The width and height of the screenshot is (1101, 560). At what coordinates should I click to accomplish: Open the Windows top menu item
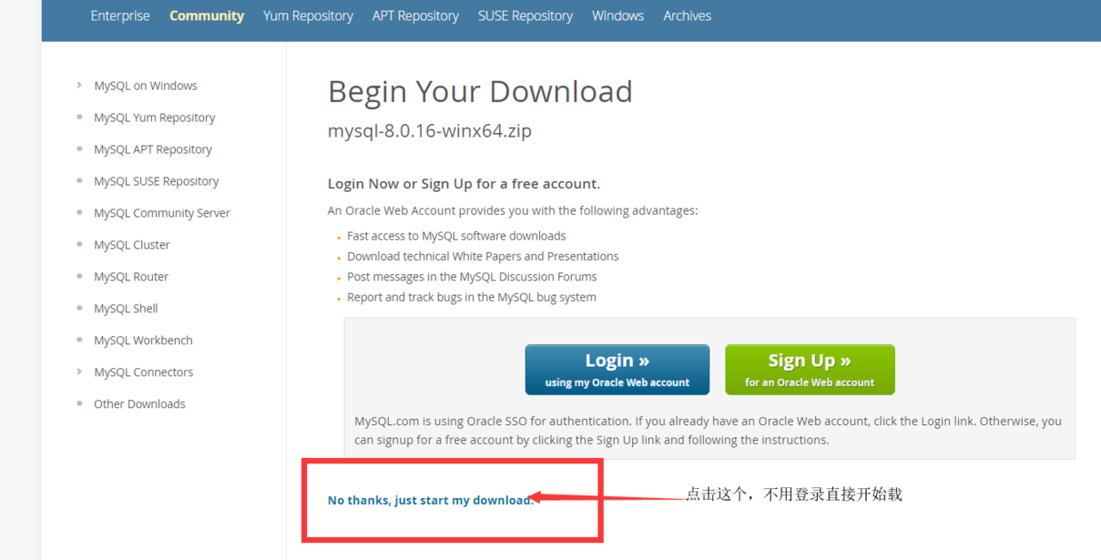[x=618, y=16]
